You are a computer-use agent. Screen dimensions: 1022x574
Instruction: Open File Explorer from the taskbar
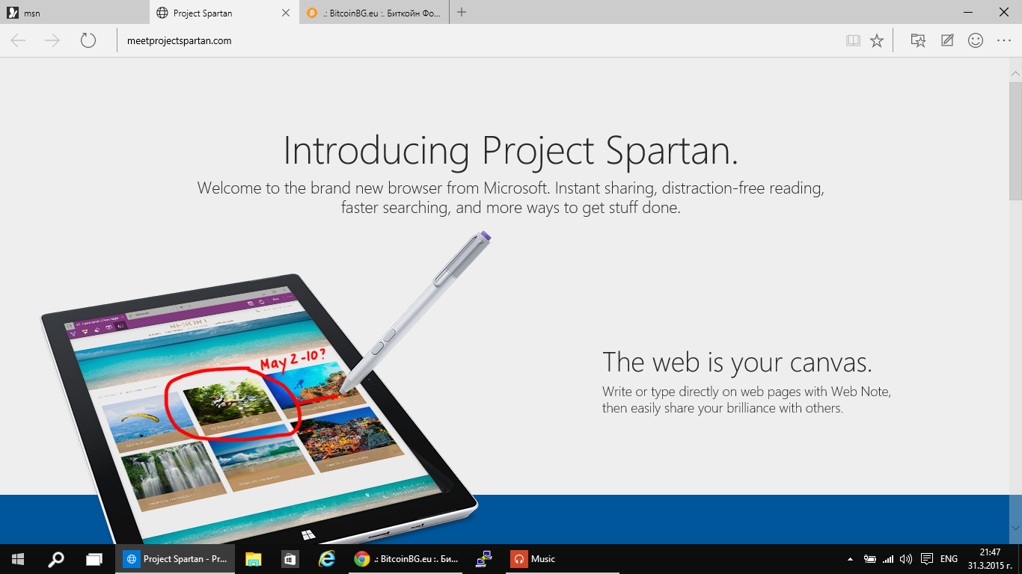click(254, 559)
